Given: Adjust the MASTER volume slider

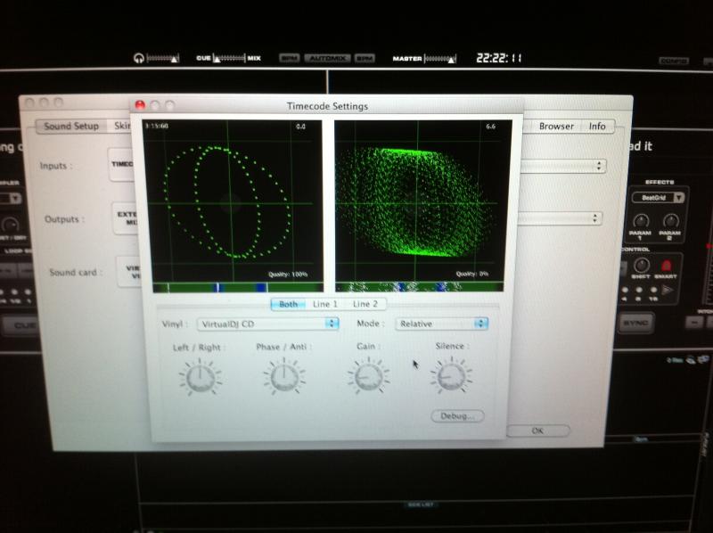Looking at the screenshot, I should [x=439, y=59].
